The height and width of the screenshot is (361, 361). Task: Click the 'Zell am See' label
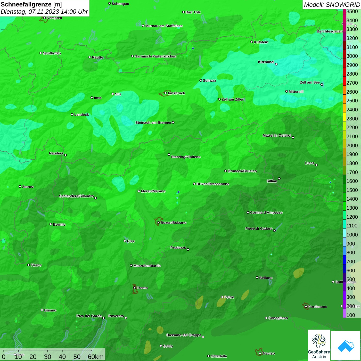click(310, 82)
